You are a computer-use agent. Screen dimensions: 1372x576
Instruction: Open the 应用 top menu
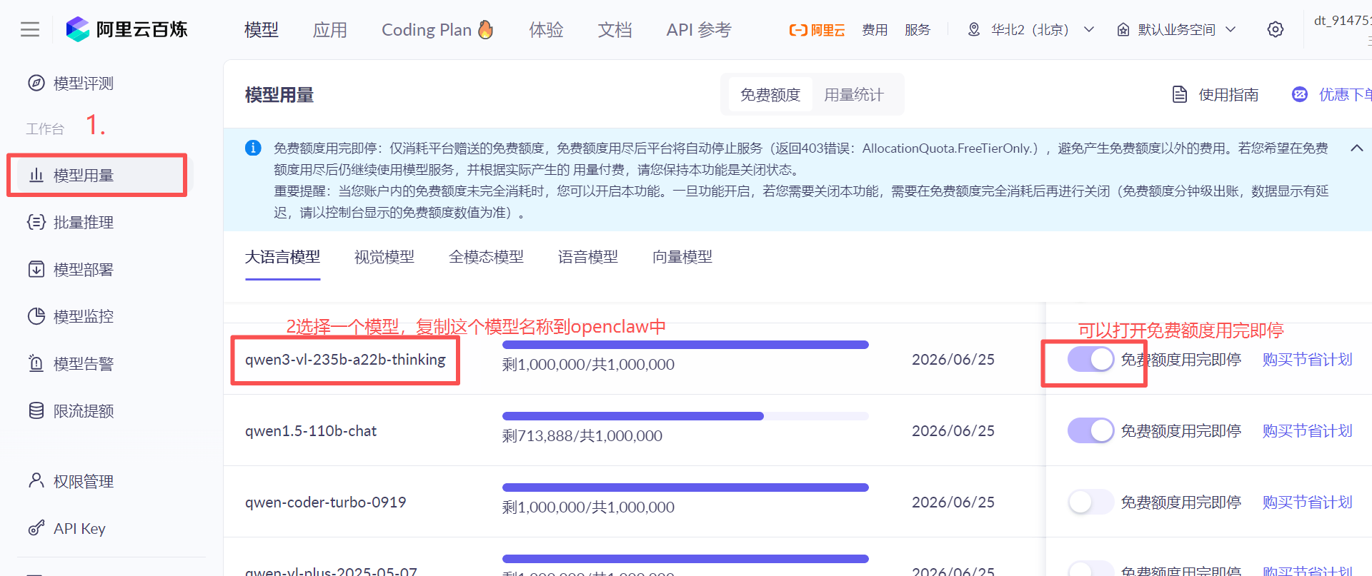pyautogui.click(x=330, y=30)
